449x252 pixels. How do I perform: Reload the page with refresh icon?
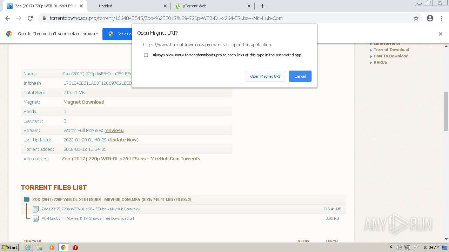30,18
